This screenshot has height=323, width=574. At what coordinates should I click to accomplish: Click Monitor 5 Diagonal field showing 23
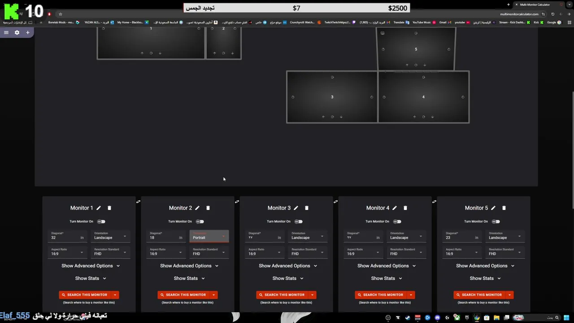tap(462, 236)
